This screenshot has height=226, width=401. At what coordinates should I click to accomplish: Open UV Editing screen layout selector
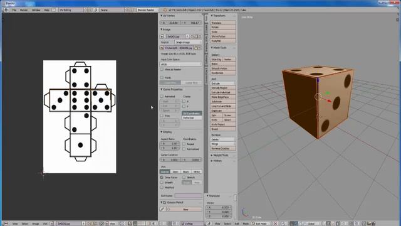coord(70,10)
